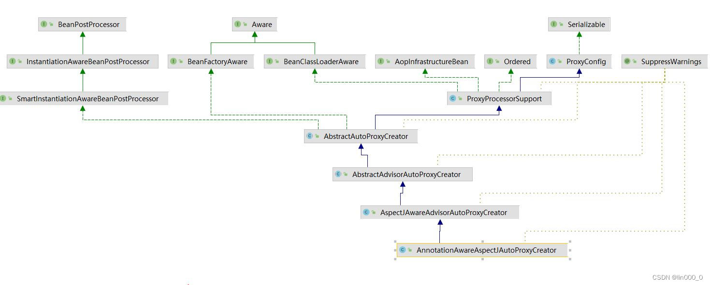Screen dimensions: 710x285
Task: Click the annotation icon beside SuppressWarnings
Action: [x=627, y=61]
